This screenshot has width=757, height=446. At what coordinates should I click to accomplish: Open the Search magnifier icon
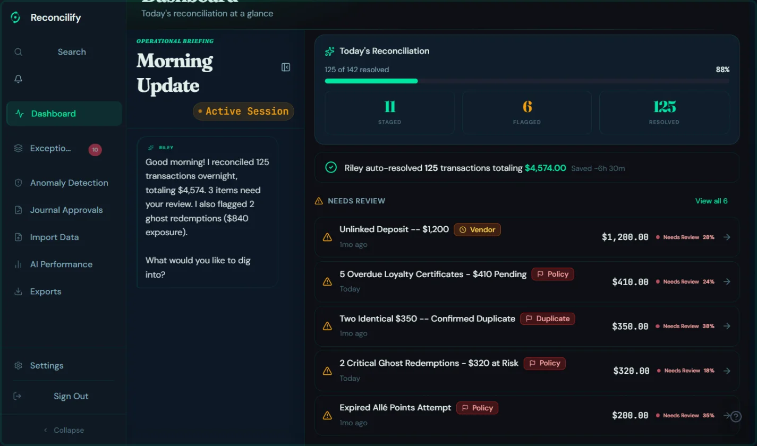coord(18,52)
